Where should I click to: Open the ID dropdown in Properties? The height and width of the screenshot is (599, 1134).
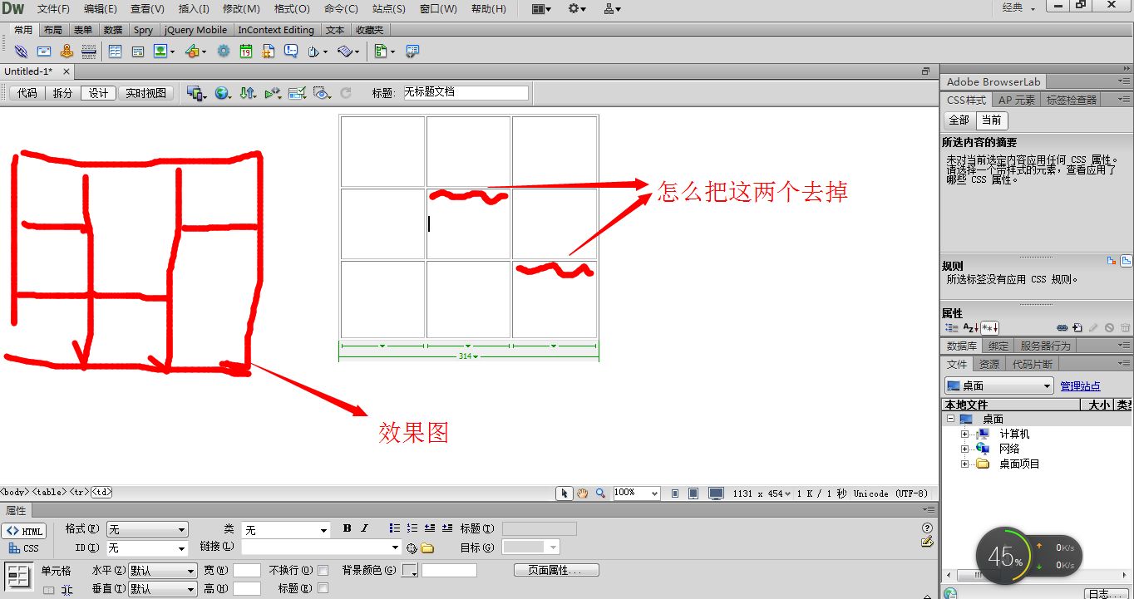coord(147,548)
